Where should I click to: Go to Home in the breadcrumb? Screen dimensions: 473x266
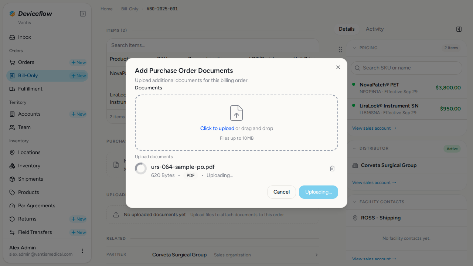(106, 9)
